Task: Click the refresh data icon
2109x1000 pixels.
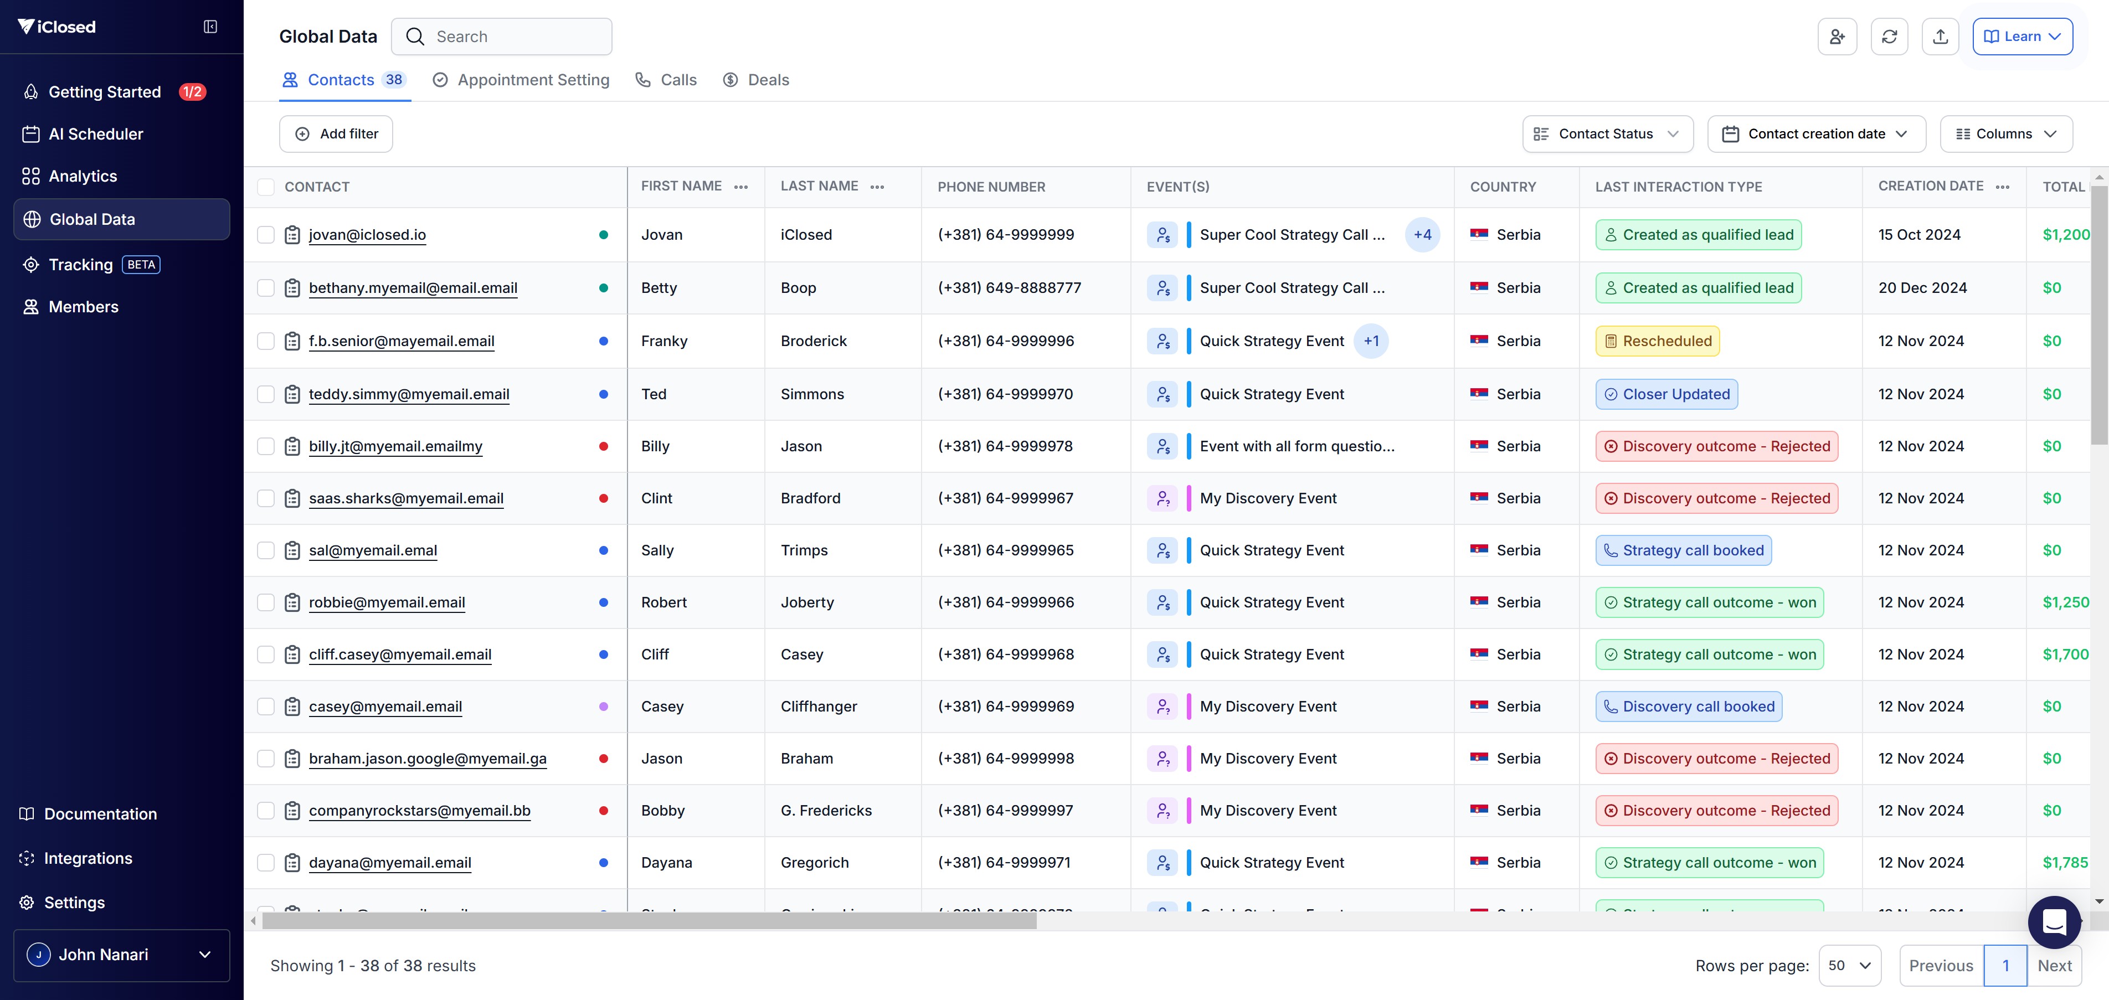Action: point(1889,37)
